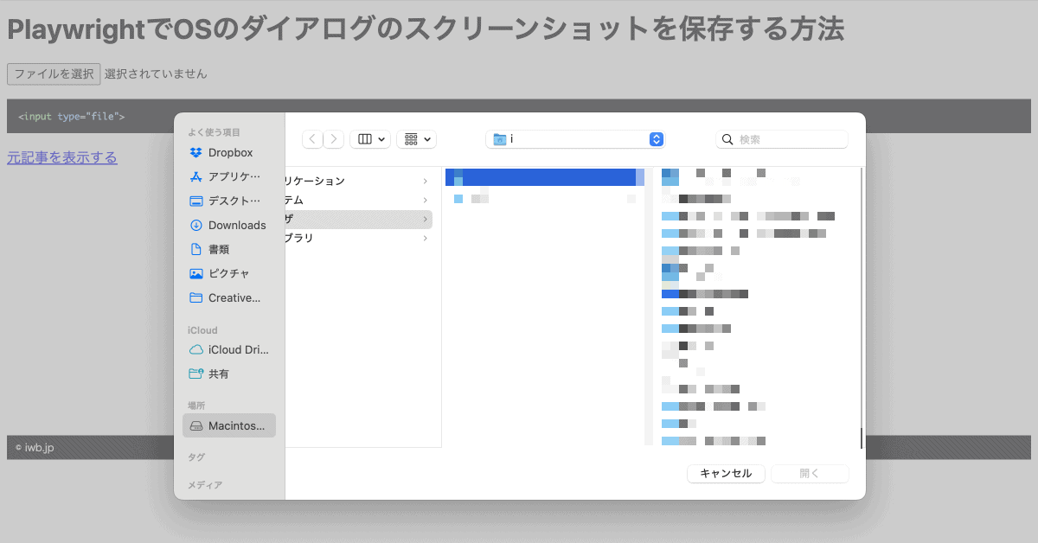Click the Dropbox icon in sidebar
The height and width of the screenshot is (543, 1038).
point(196,152)
